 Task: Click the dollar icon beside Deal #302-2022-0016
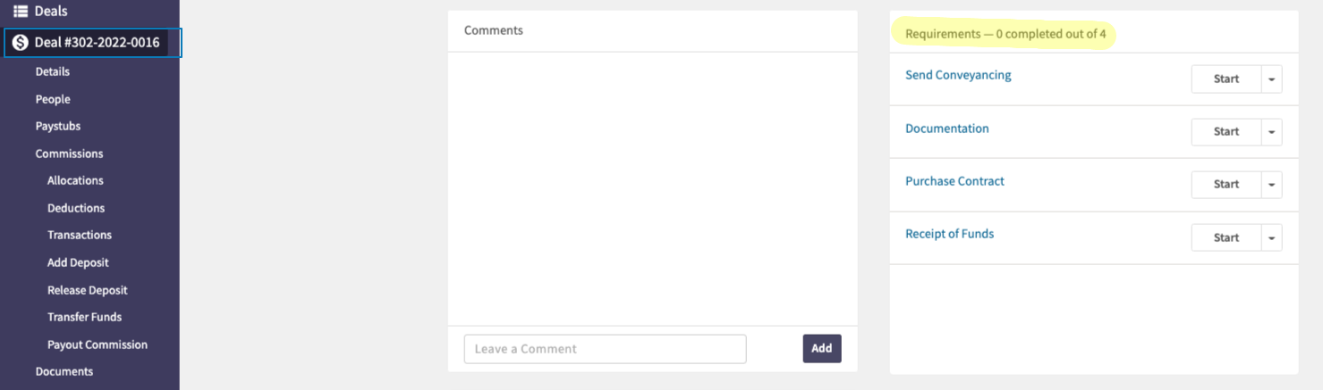pyautogui.click(x=20, y=43)
